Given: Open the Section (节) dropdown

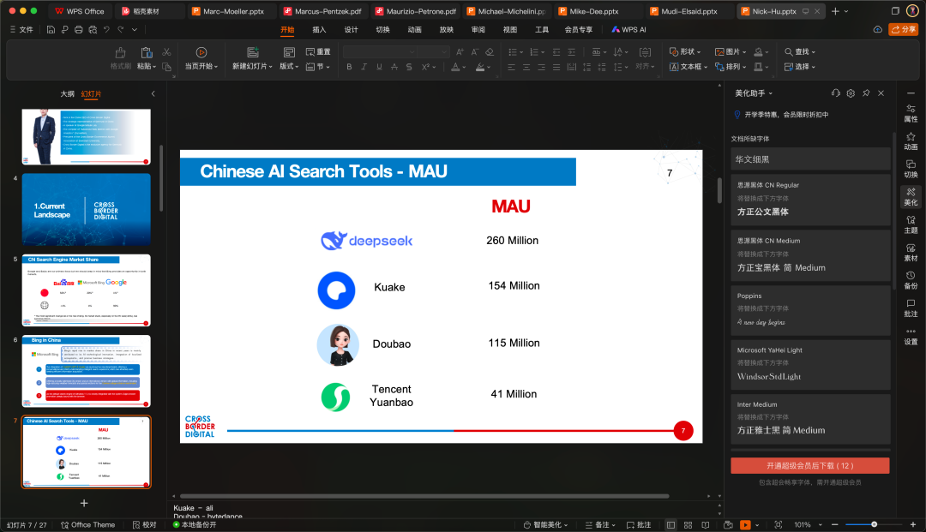Looking at the screenshot, I should [x=318, y=67].
